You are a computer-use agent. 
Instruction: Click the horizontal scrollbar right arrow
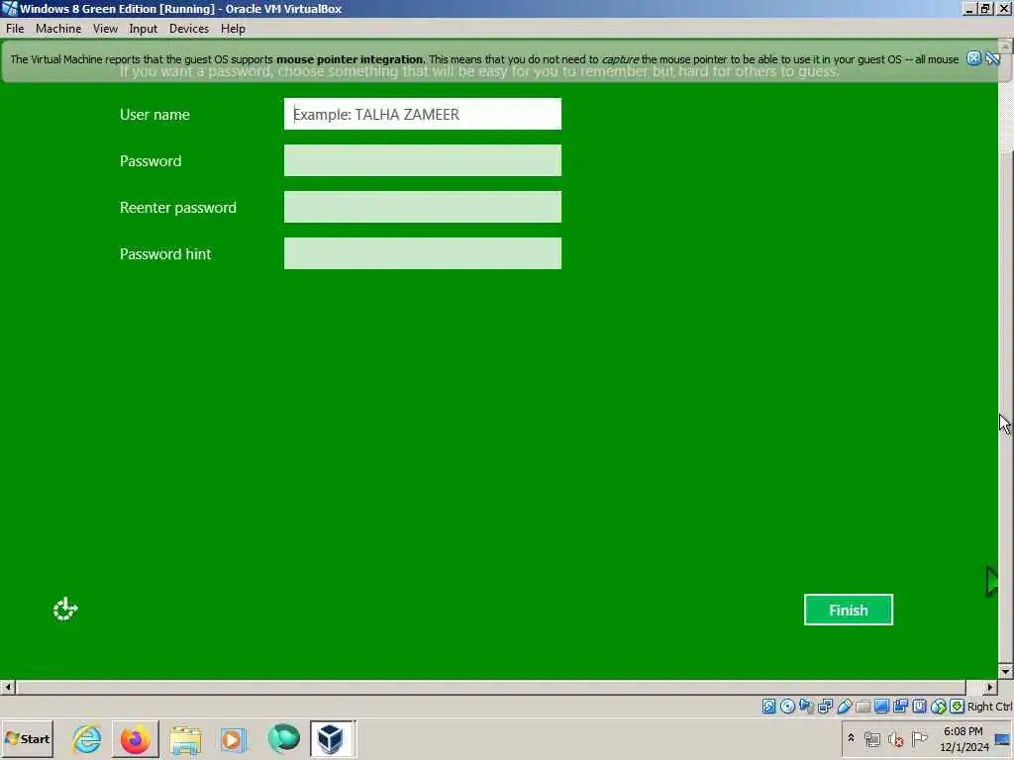pyautogui.click(x=990, y=687)
